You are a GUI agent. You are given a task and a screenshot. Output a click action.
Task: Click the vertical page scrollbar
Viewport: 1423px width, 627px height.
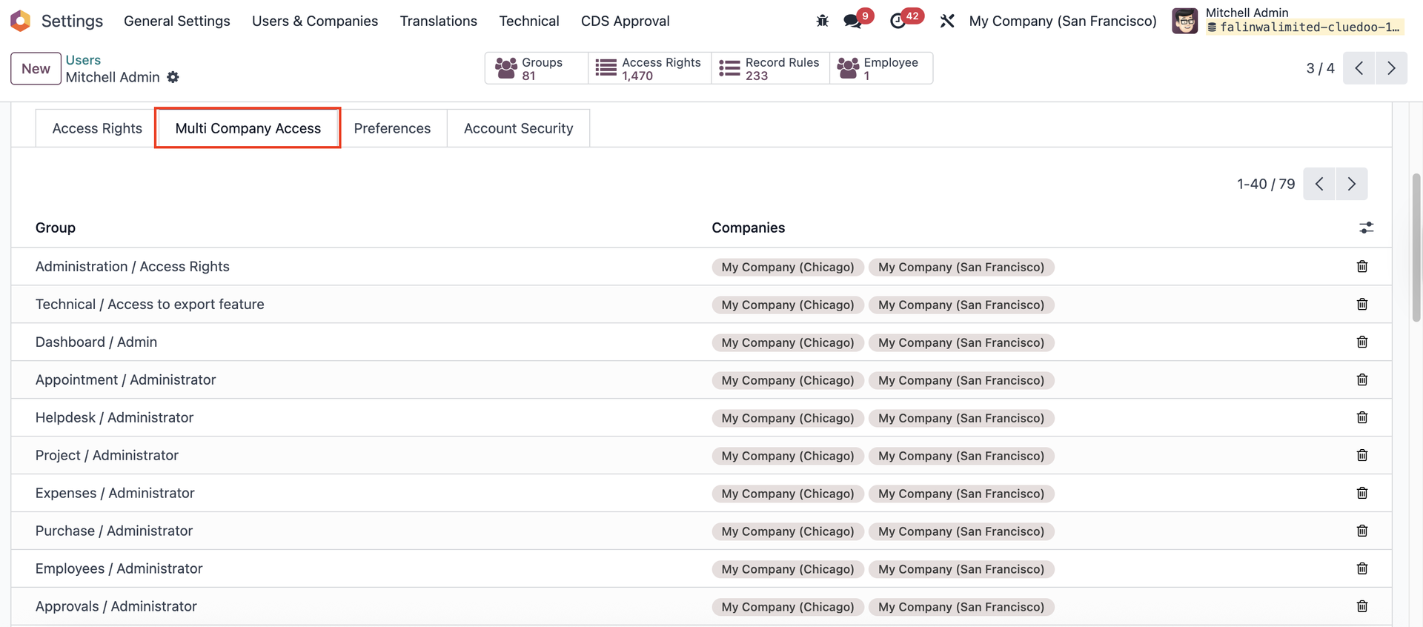tap(1416, 248)
